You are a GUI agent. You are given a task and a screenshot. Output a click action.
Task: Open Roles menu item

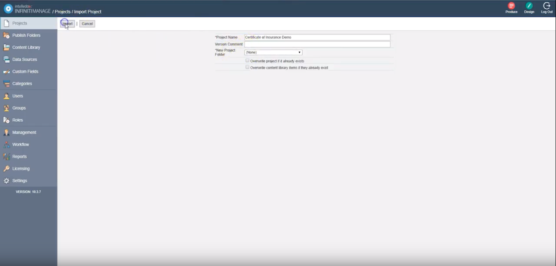pos(28,120)
